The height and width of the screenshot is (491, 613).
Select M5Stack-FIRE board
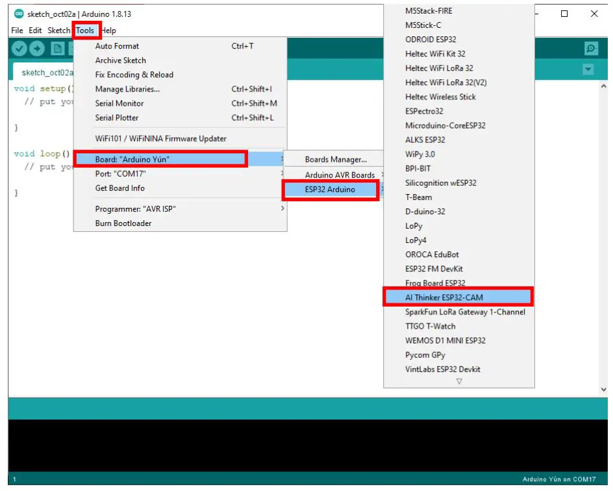click(x=459, y=11)
